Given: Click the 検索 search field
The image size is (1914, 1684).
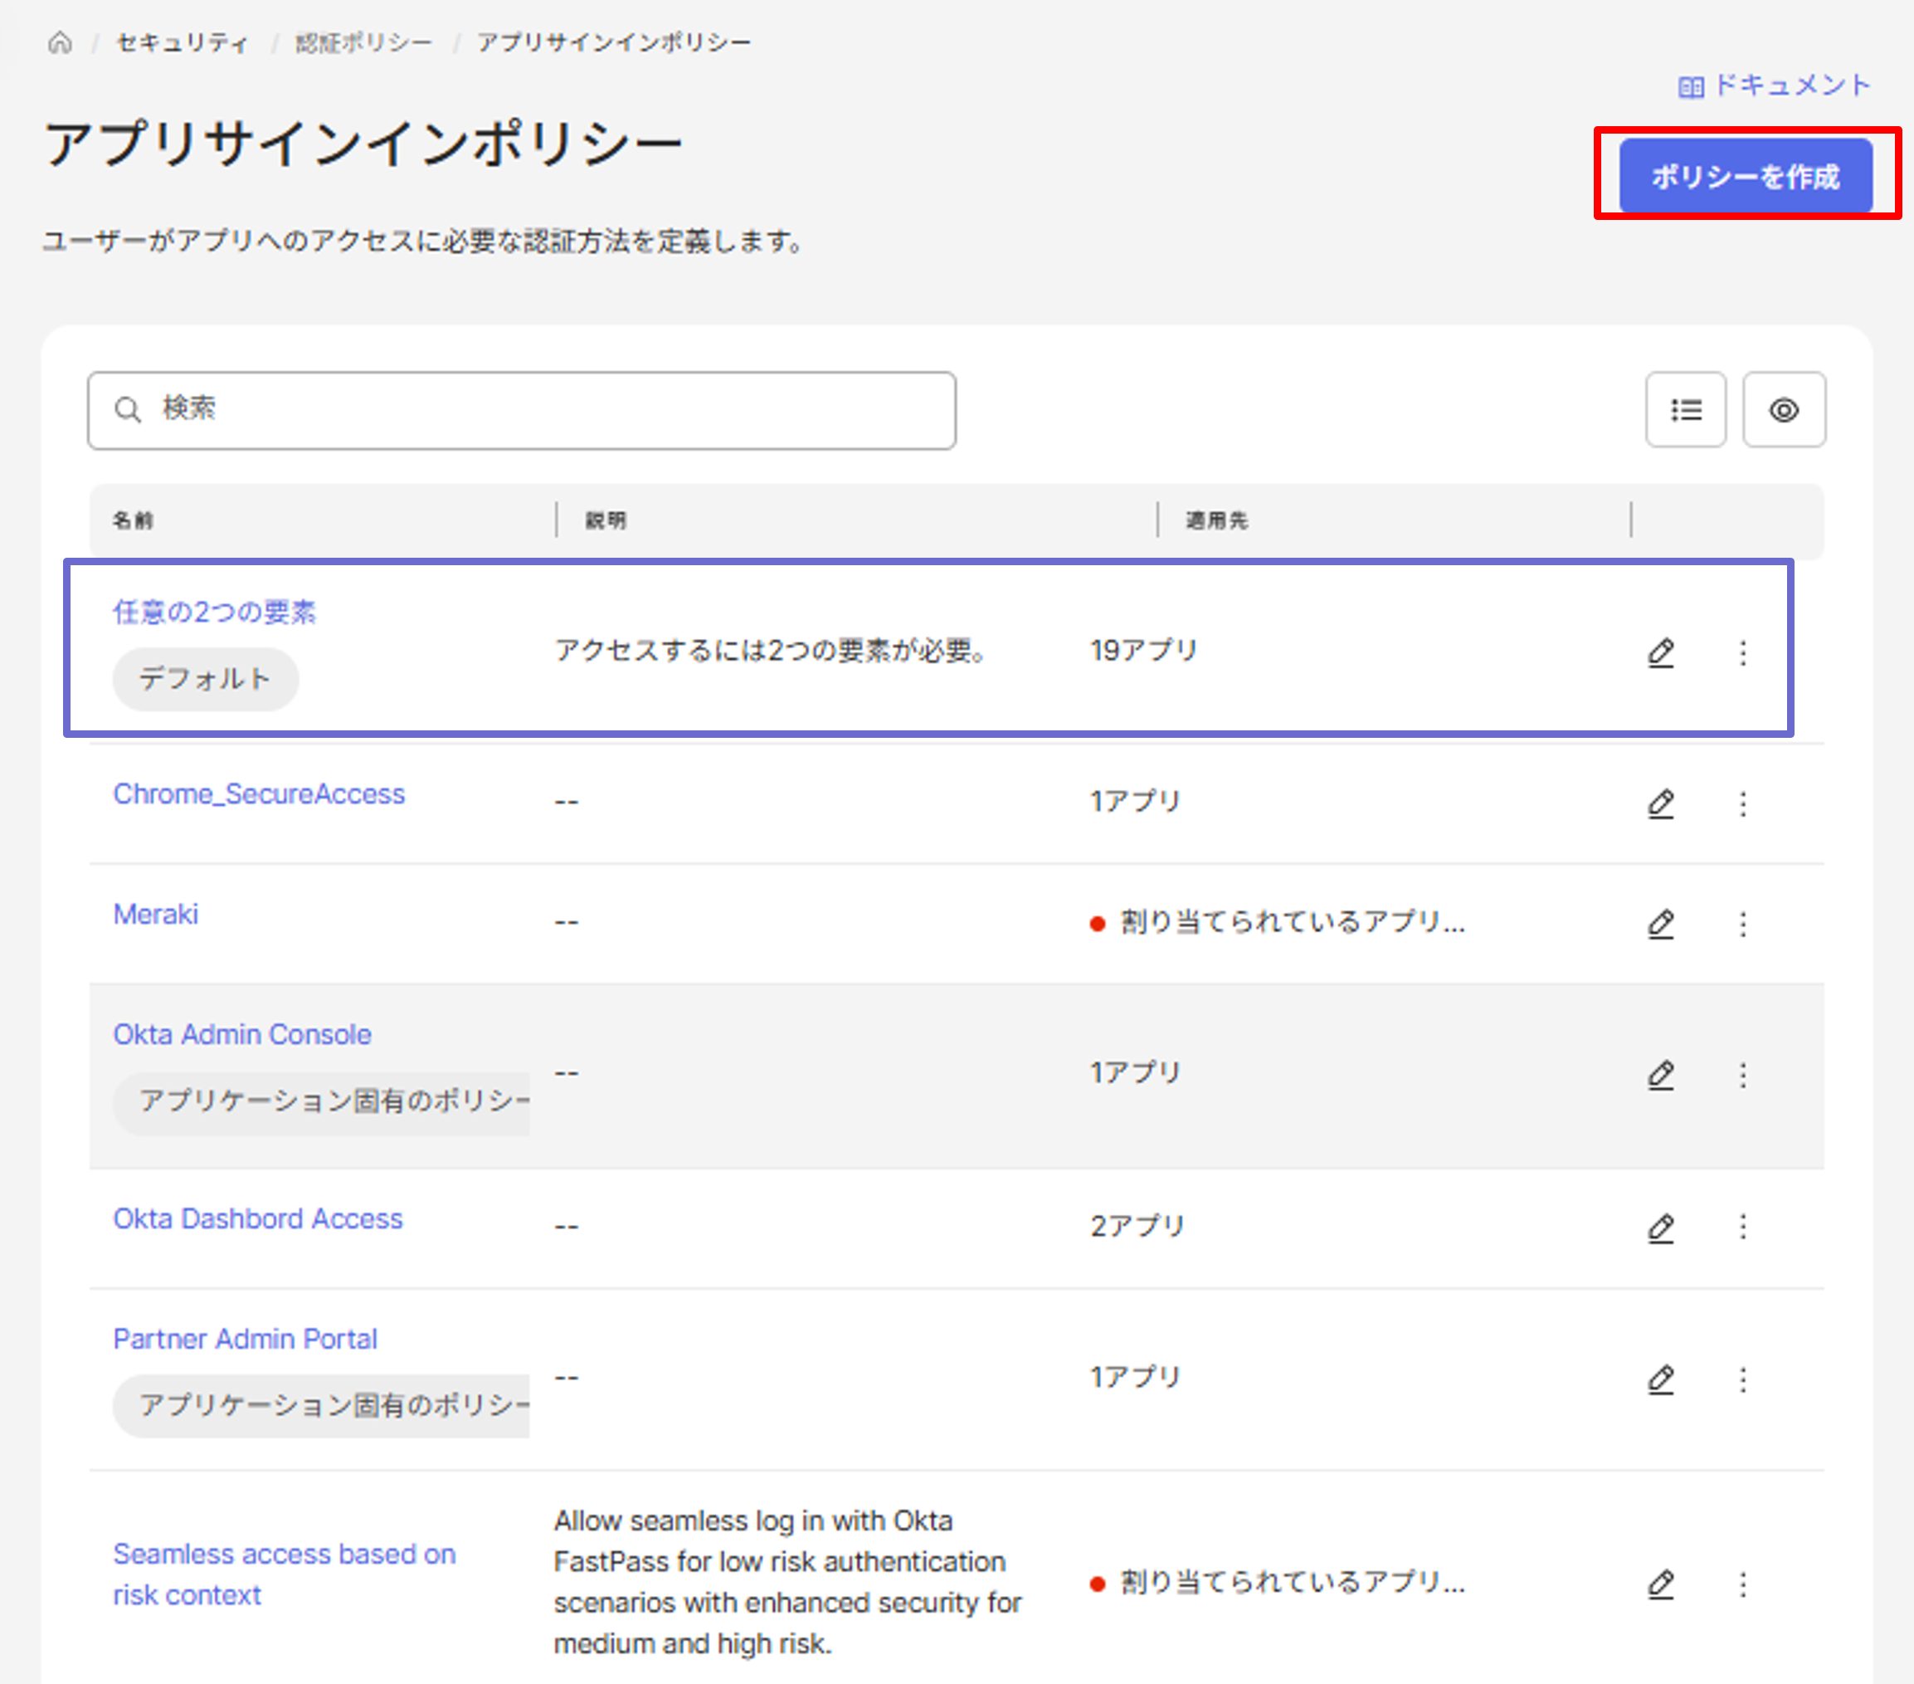Looking at the screenshot, I should (x=522, y=410).
